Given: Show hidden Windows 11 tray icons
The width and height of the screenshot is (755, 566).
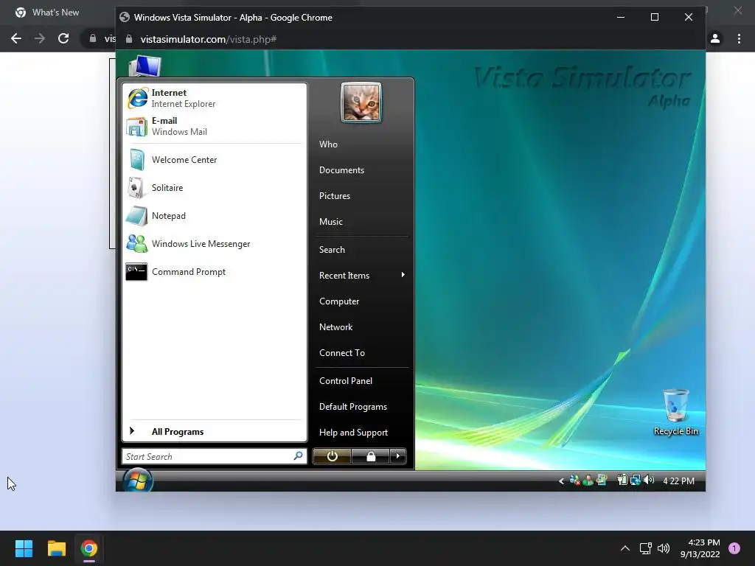Looking at the screenshot, I should pyautogui.click(x=625, y=548).
